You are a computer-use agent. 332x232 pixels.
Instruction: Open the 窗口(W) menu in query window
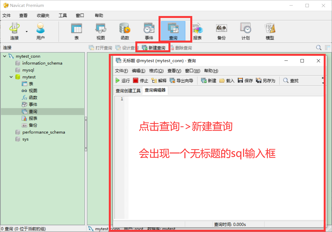coord(193,71)
